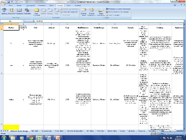
Task: Go to Previous comment
Action: (50, 11)
